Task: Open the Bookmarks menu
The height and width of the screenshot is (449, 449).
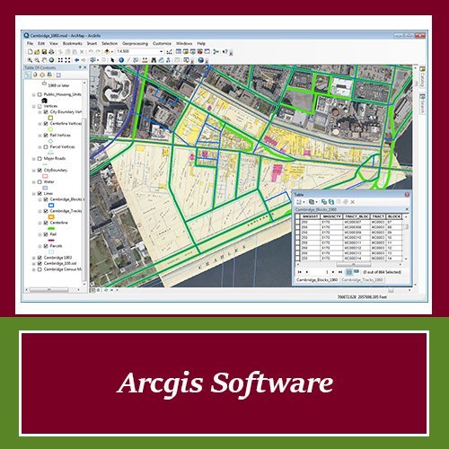Action: (72, 43)
